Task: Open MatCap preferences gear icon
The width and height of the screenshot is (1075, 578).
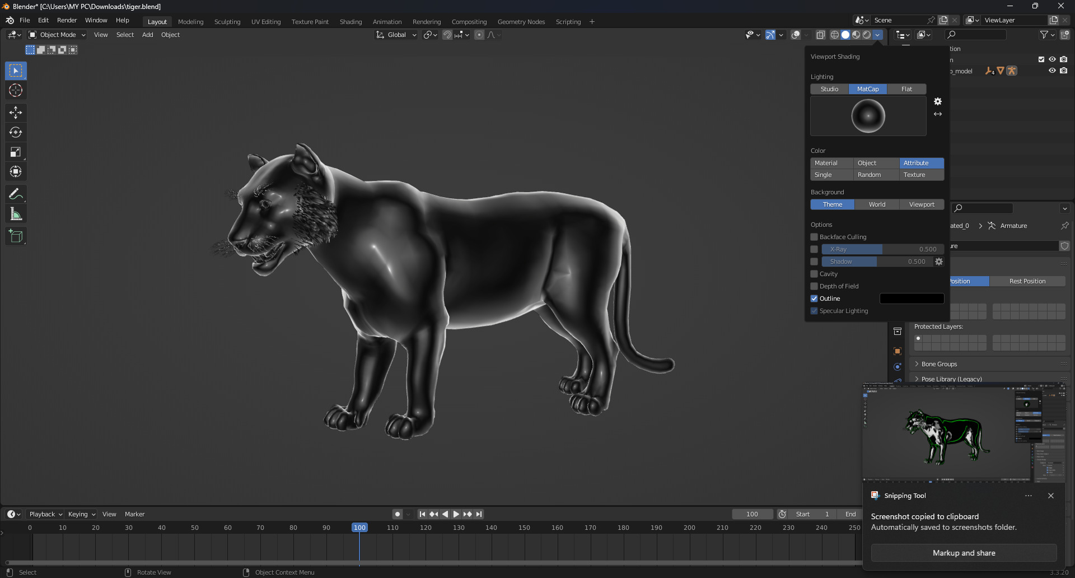Action: 938,101
